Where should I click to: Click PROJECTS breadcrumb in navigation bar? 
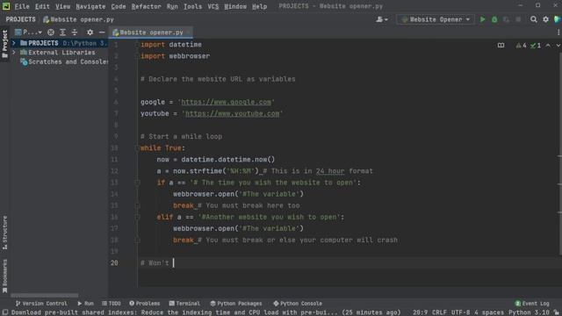coord(20,19)
